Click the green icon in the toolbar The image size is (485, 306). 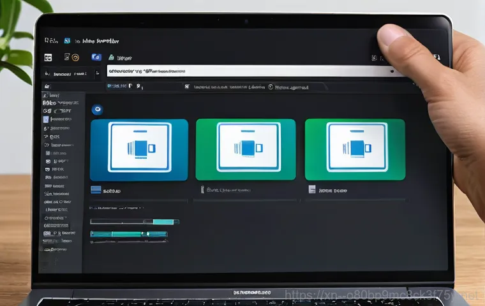click(111, 57)
